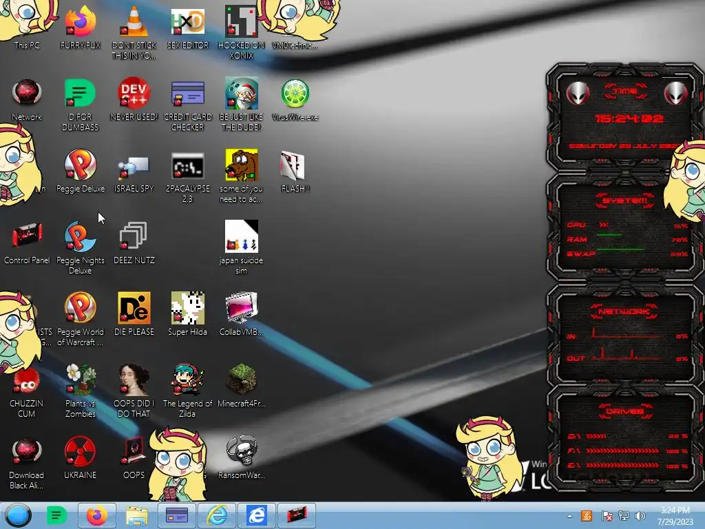Select D FOR DUMBASS desktop icon
This screenshot has height=529, width=705.
coord(80,105)
